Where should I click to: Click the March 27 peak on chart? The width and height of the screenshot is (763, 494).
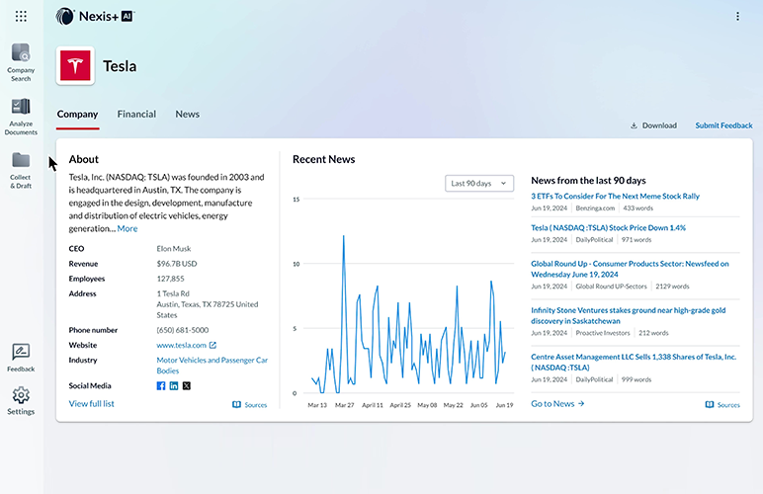point(343,236)
